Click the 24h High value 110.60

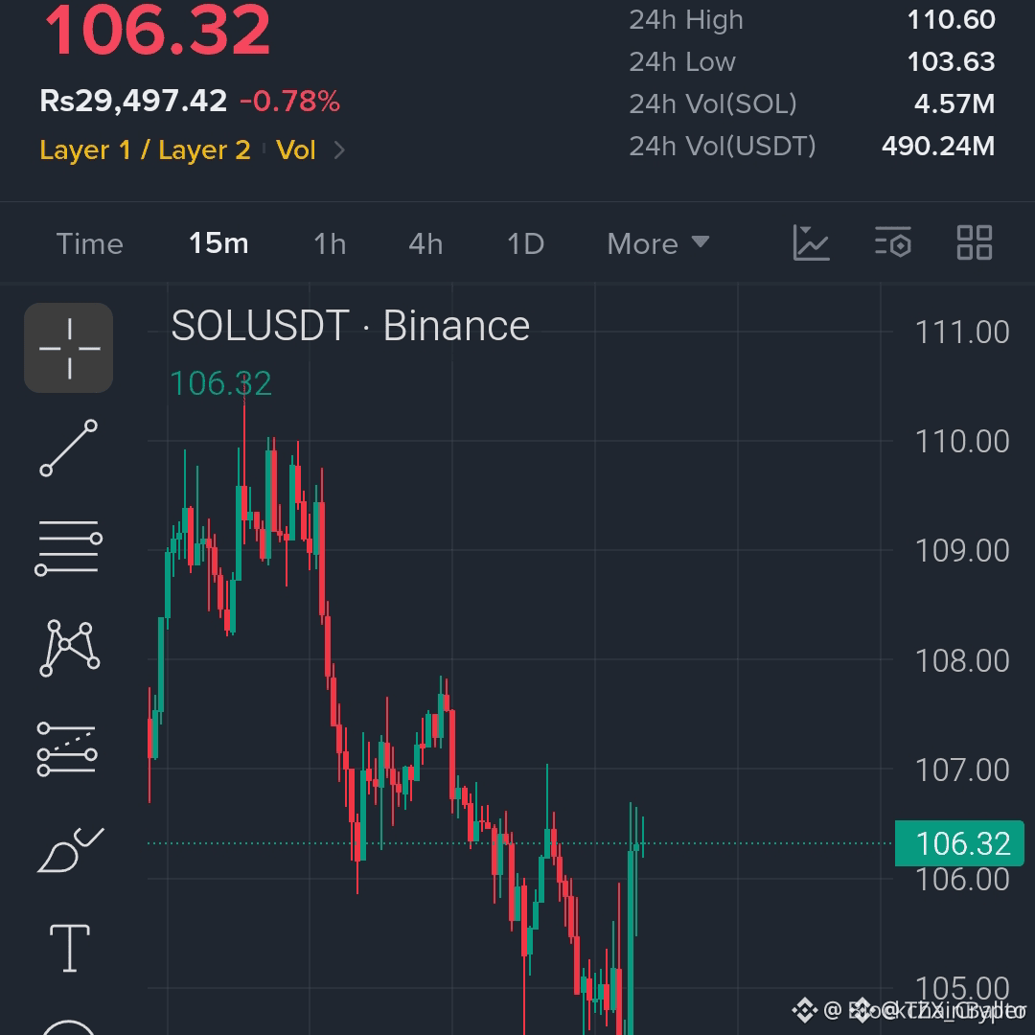(952, 20)
